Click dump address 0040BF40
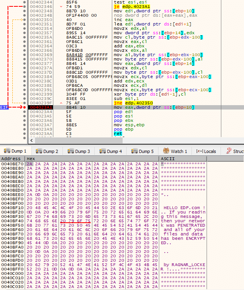 click(12, 221)
